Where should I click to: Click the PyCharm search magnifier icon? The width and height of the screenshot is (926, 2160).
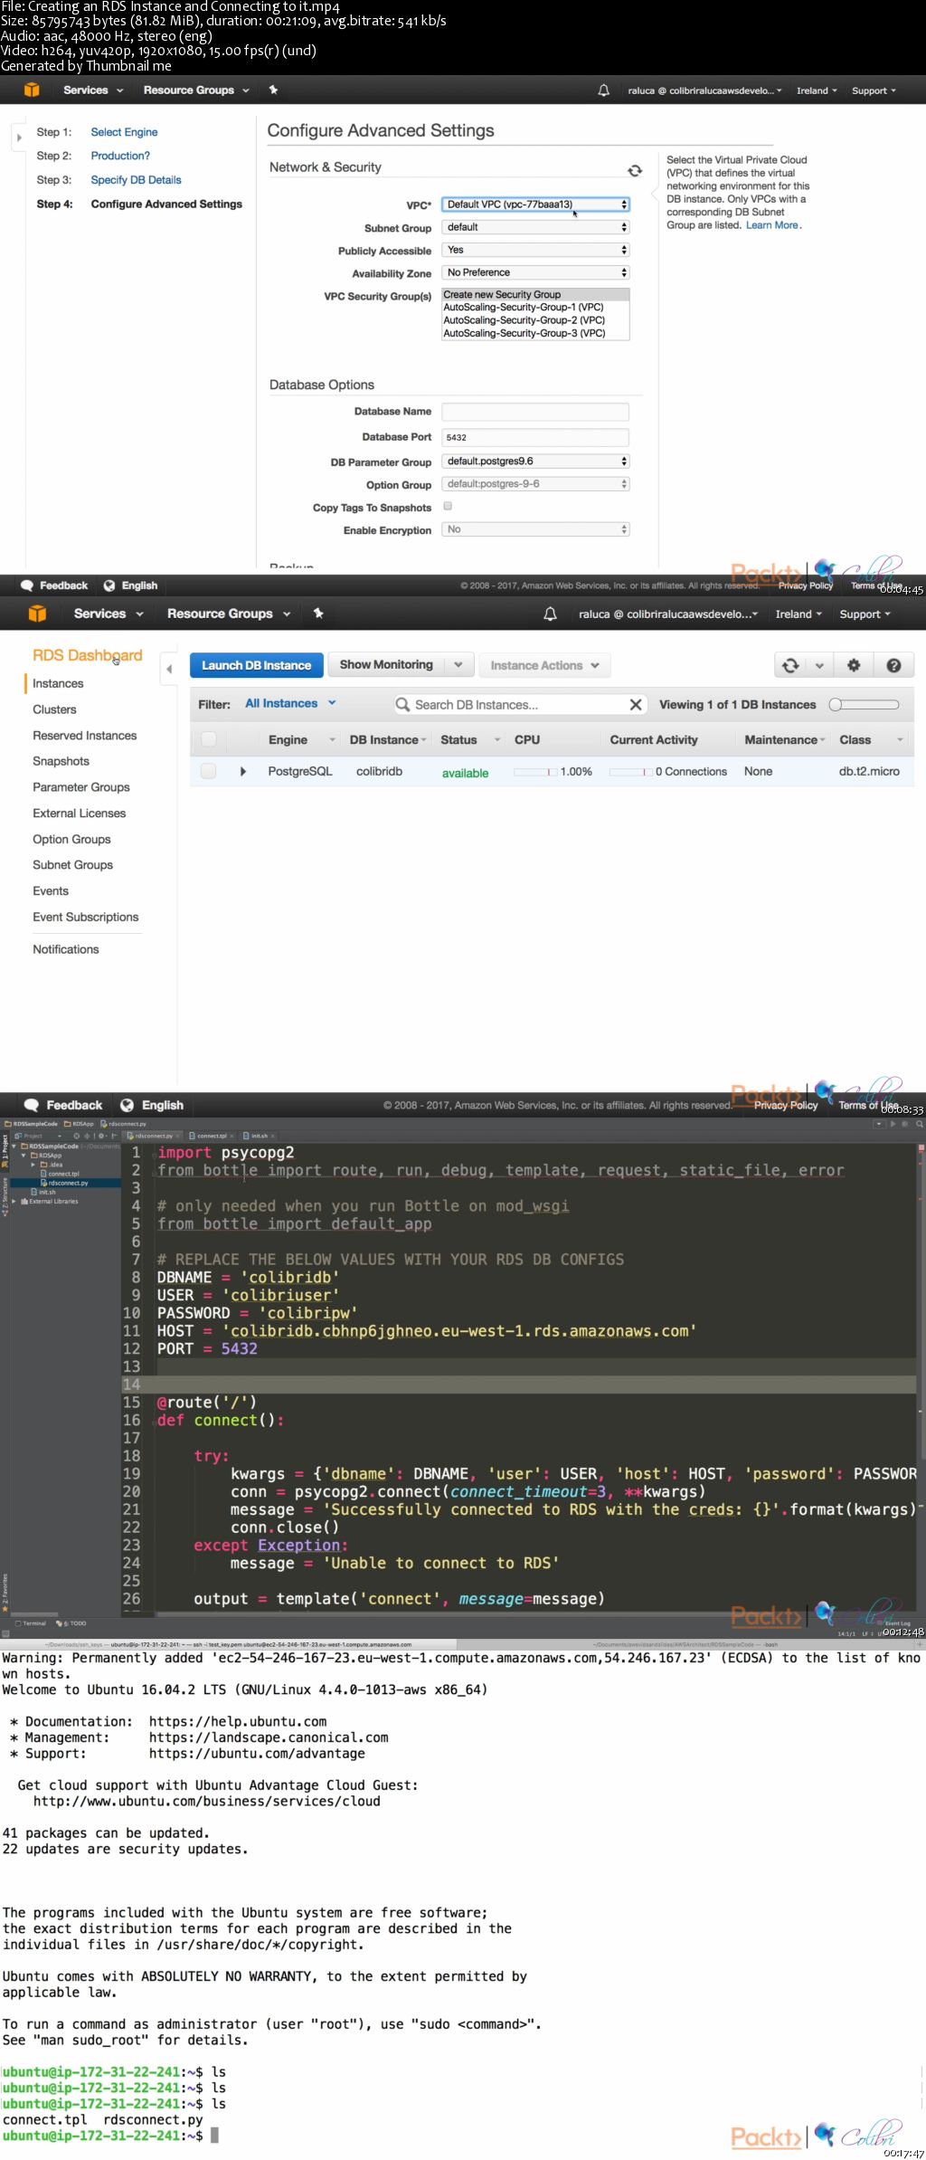[x=920, y=1124]
